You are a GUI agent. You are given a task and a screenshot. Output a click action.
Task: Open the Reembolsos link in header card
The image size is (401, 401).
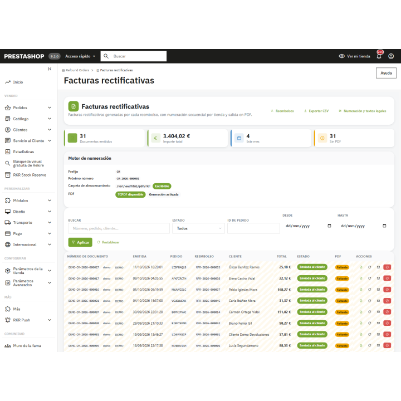tap(282, 111)
